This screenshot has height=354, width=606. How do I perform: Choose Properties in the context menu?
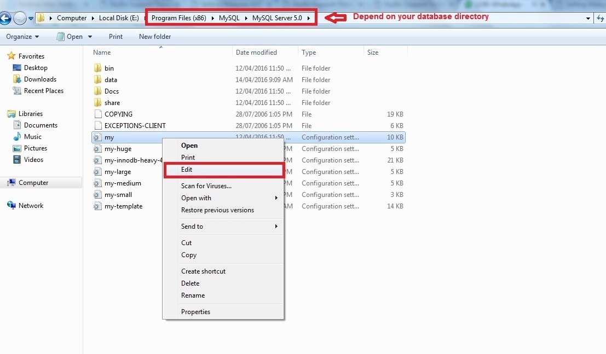click(195, 312)
